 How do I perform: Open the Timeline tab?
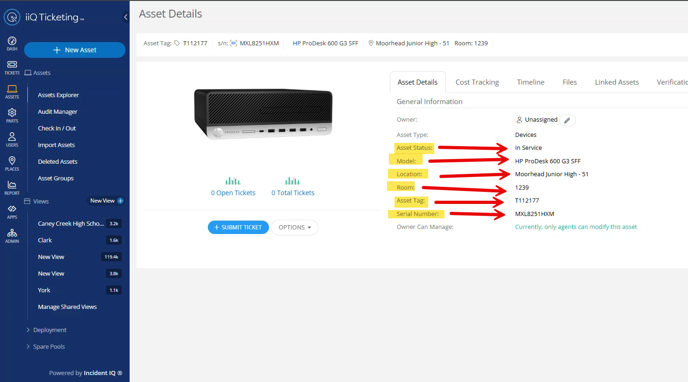point(530,82)
